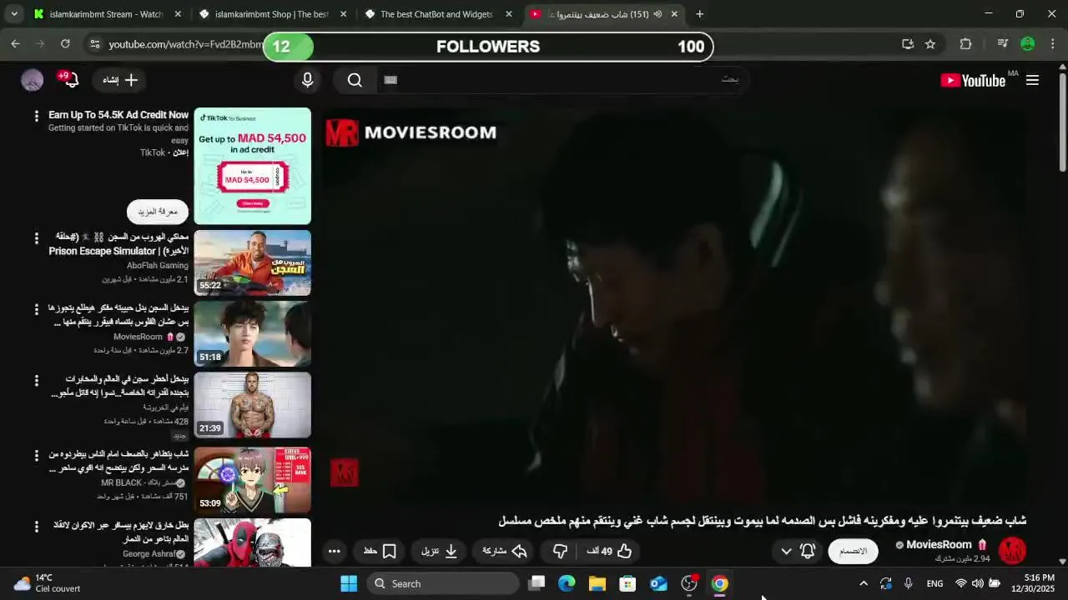Click 'Earn Up To 54.5K Ad Credit Now' title
Viewport: 1068px width, 600px height.
(x=118, y=115)
